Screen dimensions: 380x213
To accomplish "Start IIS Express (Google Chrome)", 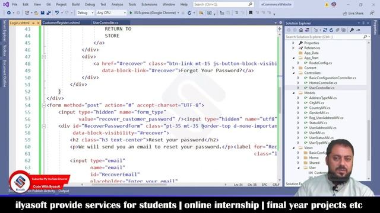I will 153,13.
